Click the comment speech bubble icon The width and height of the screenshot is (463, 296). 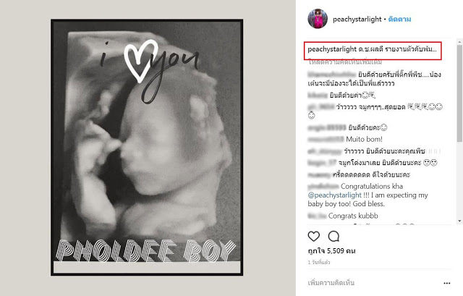click(x=334, y=237)
